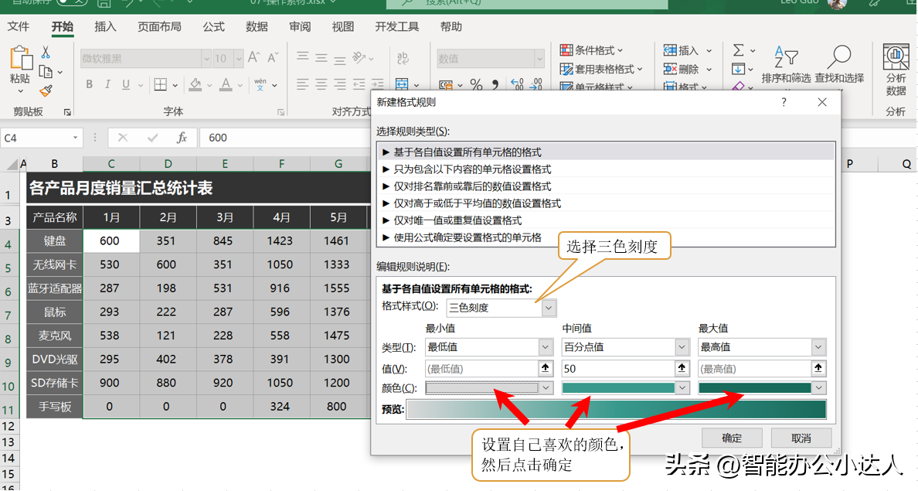Viewport: 918px width, 491px height.
Task: Select the Format Painter brush
Action: pyautogui.click(x=46, y=90)
